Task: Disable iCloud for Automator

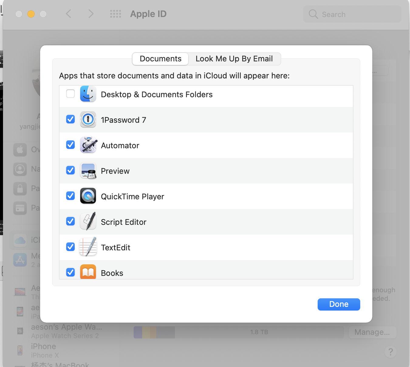Action: pos(70,145)
